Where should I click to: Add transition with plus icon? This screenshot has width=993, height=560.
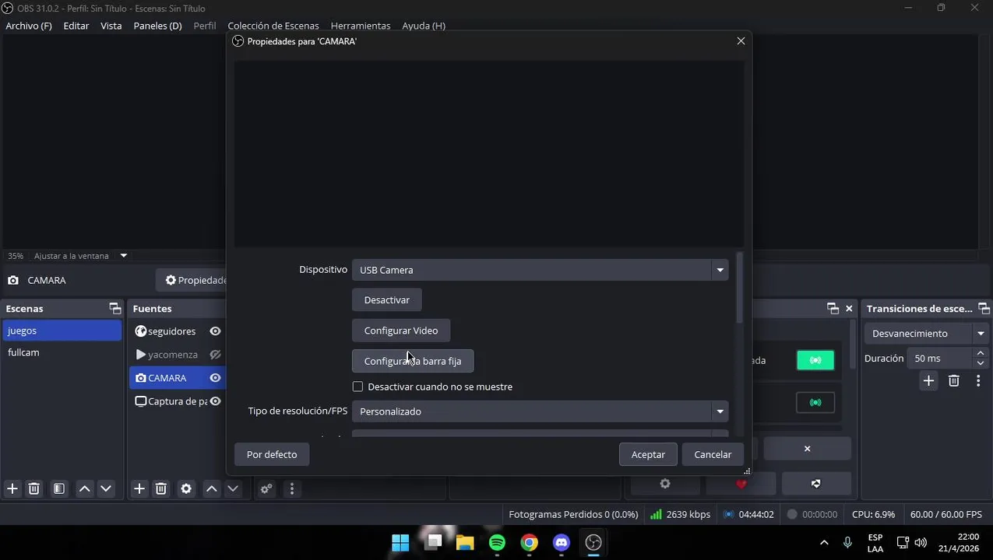coord(928,380)
